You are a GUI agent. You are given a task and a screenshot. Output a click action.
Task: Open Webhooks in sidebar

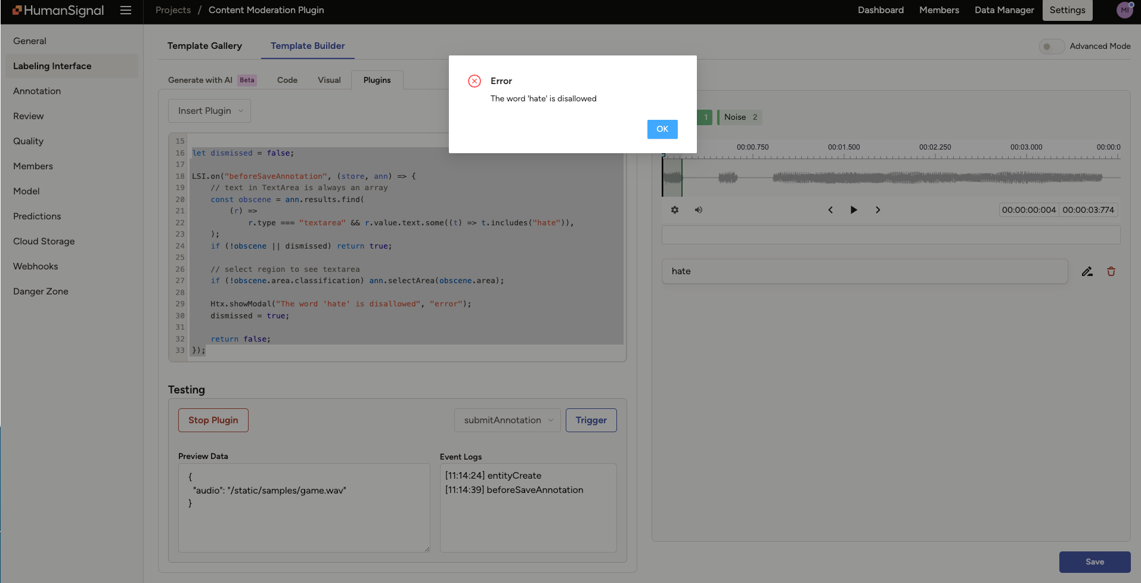tap(72, 266)
